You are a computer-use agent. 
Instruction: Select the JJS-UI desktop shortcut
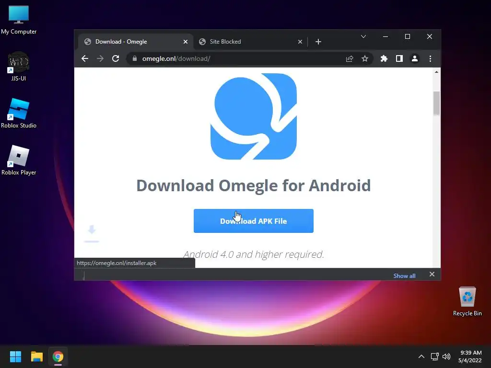[19, 66]
